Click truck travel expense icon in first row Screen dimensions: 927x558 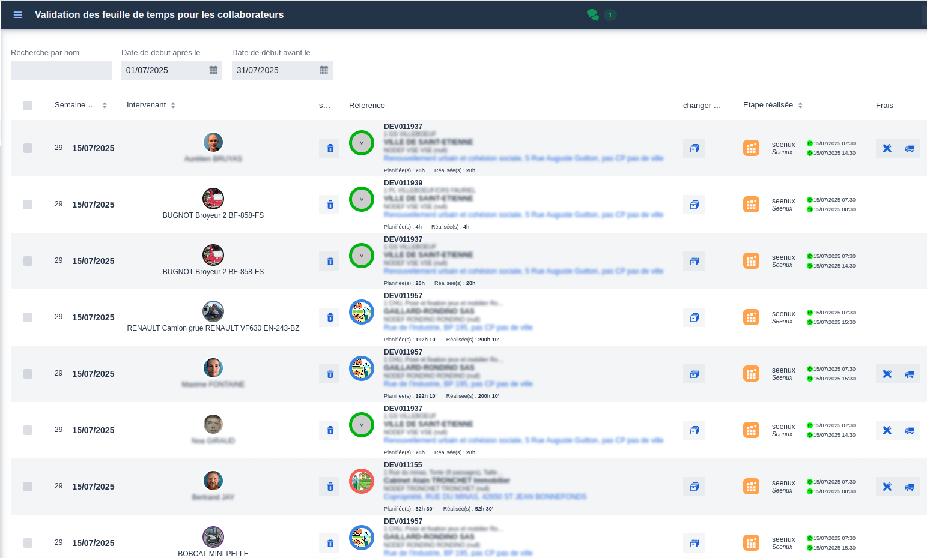[910, 149]
